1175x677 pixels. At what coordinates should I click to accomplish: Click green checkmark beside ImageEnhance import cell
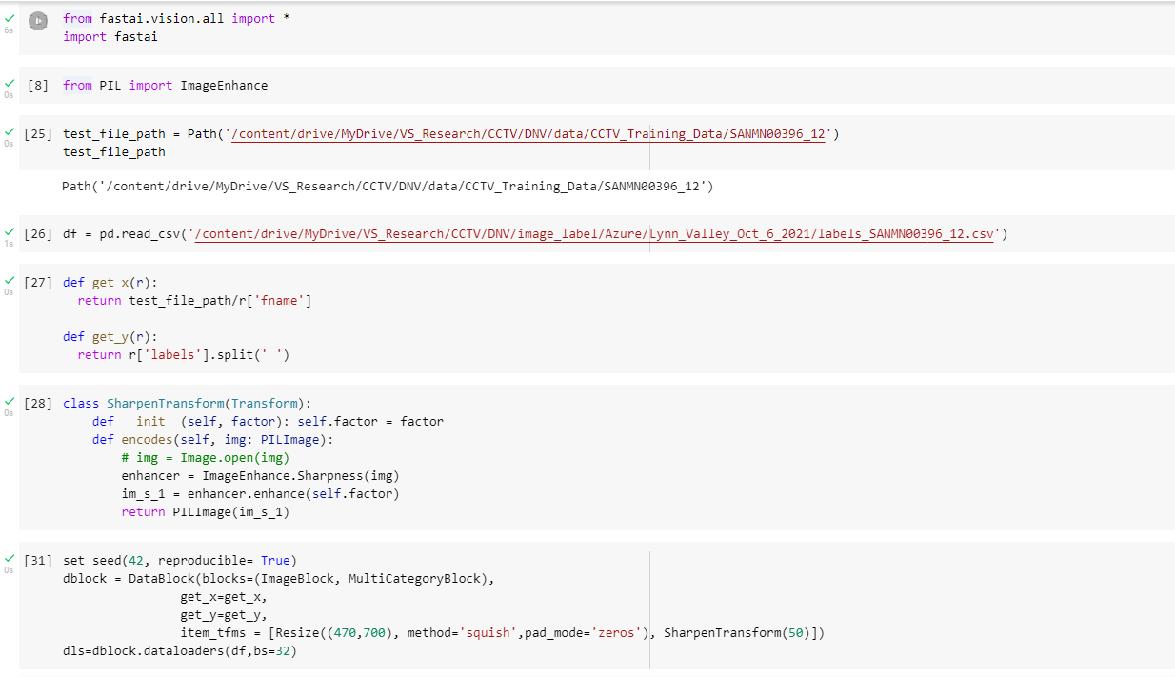pyautogui.click(x=9, y=82)
